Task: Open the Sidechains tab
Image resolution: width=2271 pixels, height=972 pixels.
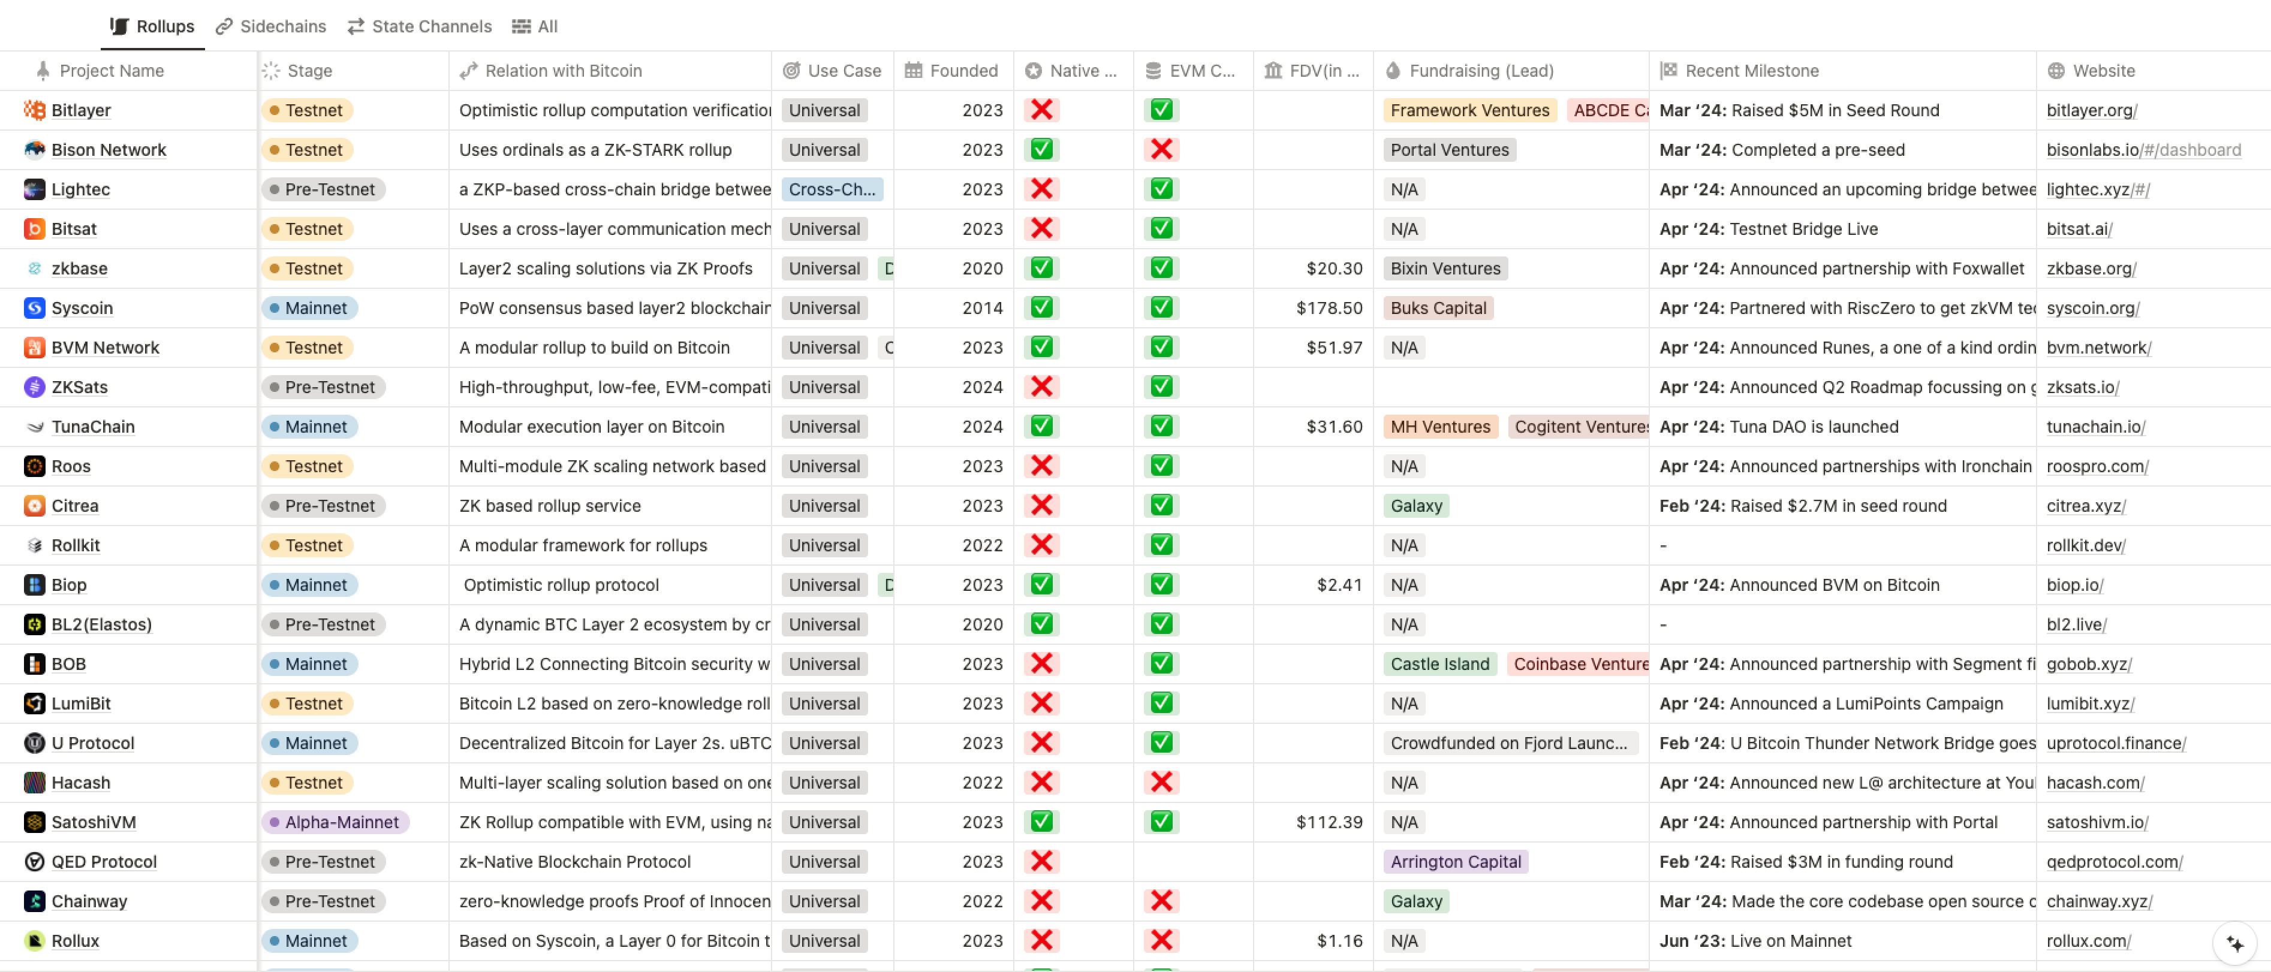Action: (270, 26)
